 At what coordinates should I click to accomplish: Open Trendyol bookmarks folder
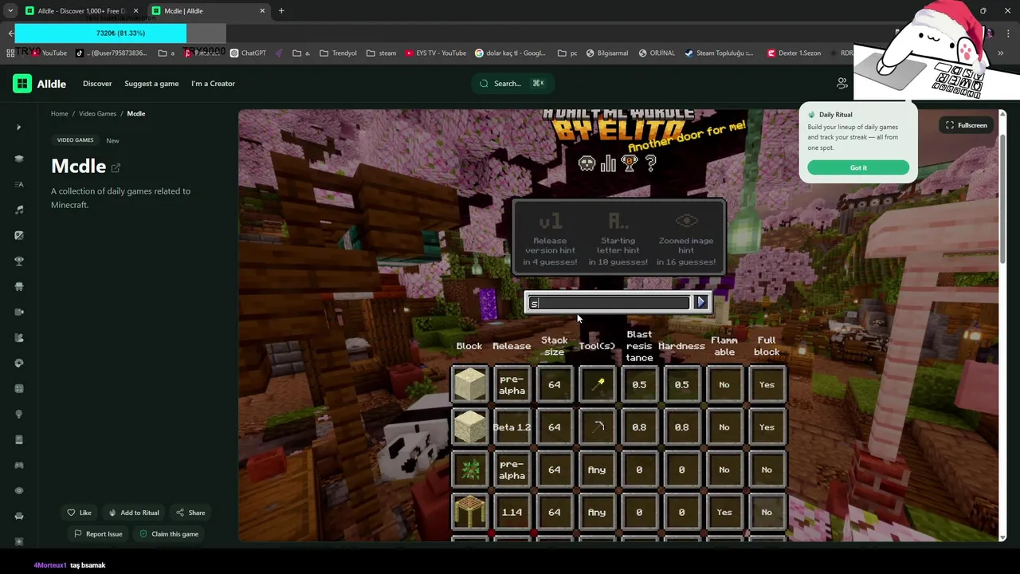[339, 53]
